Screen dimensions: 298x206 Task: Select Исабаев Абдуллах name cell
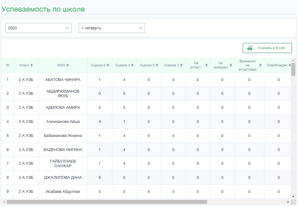point(63,191)
